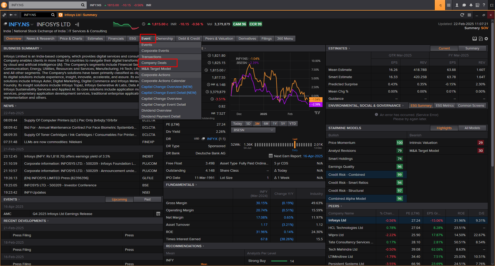
Task: Refresh the Infosys summary page
Action: coord(462,15)
